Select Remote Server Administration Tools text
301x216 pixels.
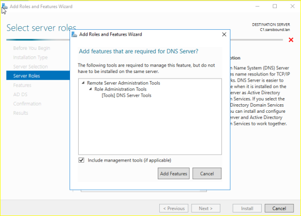point(124,83)
